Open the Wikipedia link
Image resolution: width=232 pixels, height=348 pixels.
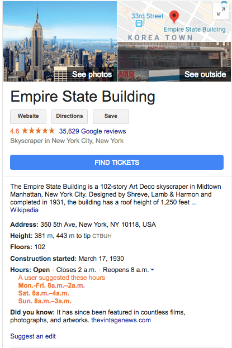tap(25, 210)
